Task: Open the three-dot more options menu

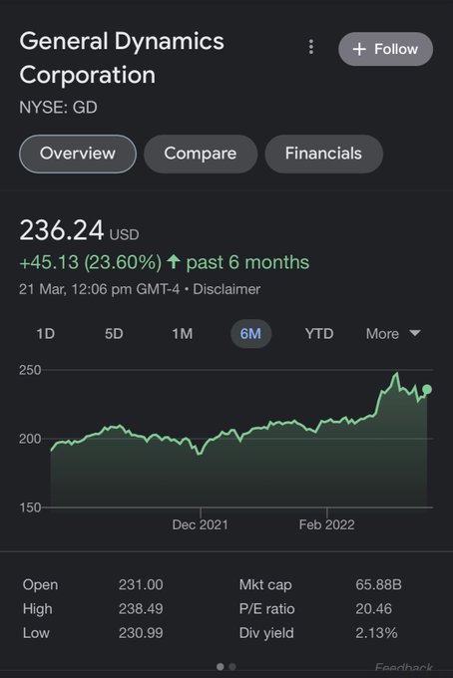Action: (310, 47)
